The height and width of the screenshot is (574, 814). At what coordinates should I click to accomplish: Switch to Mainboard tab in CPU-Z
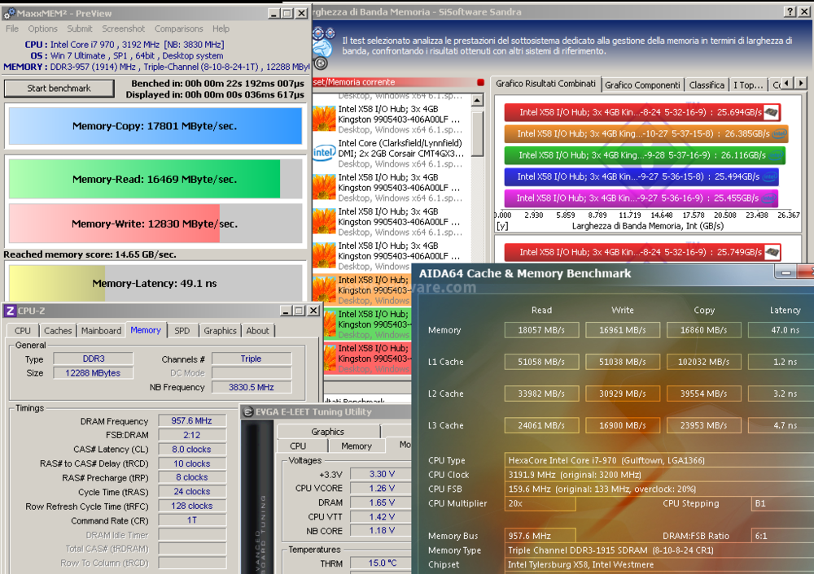click(101, 330)
